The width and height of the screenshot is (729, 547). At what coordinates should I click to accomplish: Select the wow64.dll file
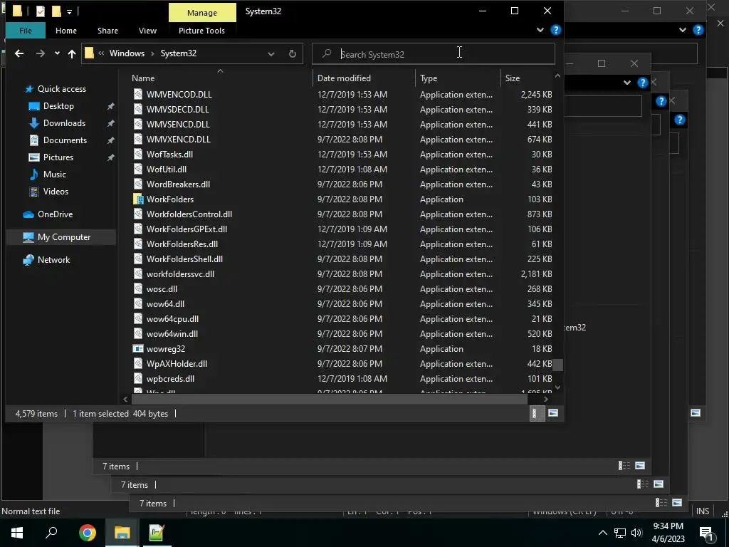pyautogui.click(x=165, y=304)
